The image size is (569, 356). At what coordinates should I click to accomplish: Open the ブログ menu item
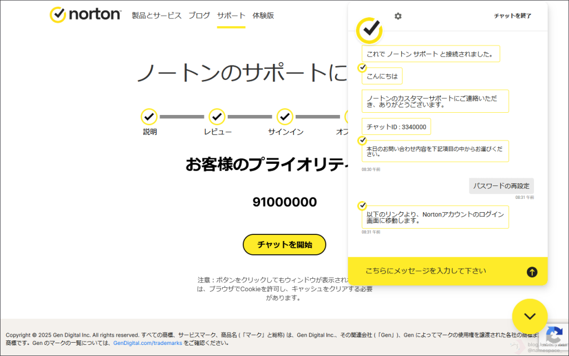[199, 16]
